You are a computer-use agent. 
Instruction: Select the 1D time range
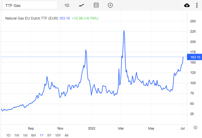[8, 135]
